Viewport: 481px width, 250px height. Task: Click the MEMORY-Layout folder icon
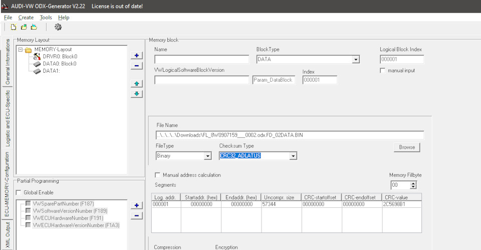(x=29, y=50)
